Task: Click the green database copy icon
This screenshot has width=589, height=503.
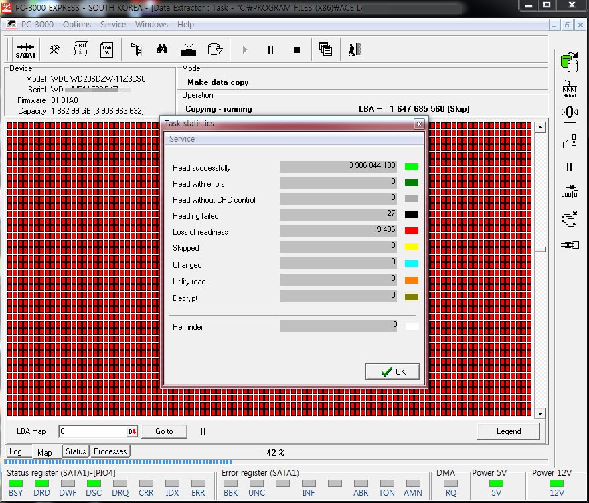Action: pos(570,62)
